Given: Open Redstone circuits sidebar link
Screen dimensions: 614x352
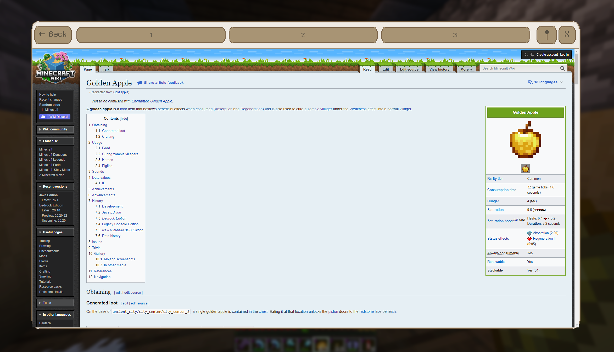Looking at the screenshot, I should point(51,292).
